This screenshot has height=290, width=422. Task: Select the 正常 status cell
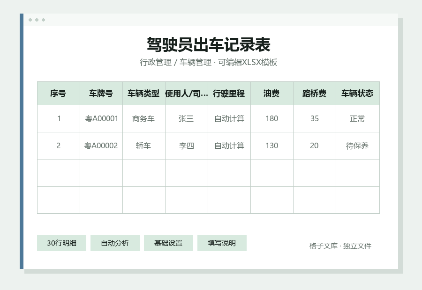tap(358, 119)
